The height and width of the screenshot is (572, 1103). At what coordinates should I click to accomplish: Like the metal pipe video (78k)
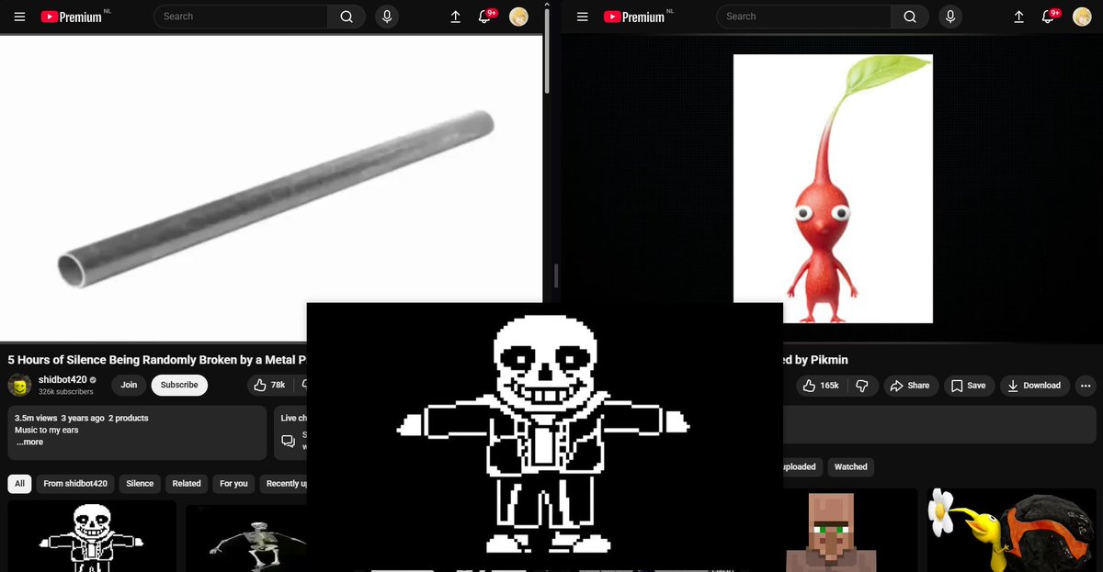click(x=269, y=386)
